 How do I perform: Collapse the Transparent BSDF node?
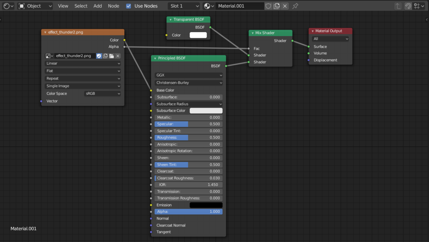click(171, 20)
